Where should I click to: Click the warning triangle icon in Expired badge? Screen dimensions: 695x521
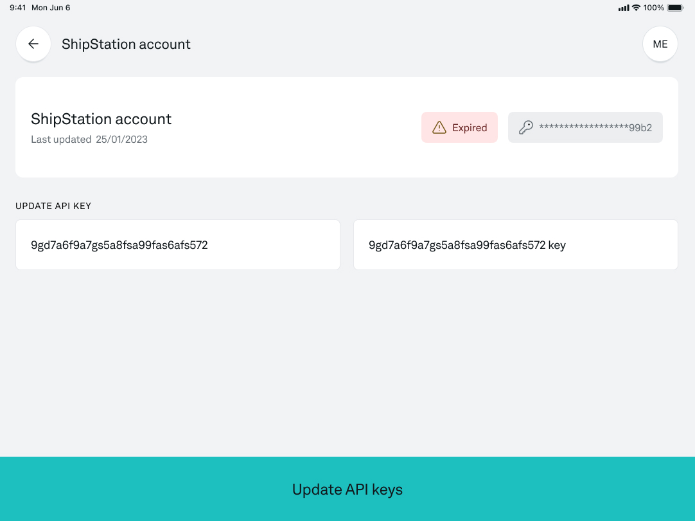(x=439, y=127)
